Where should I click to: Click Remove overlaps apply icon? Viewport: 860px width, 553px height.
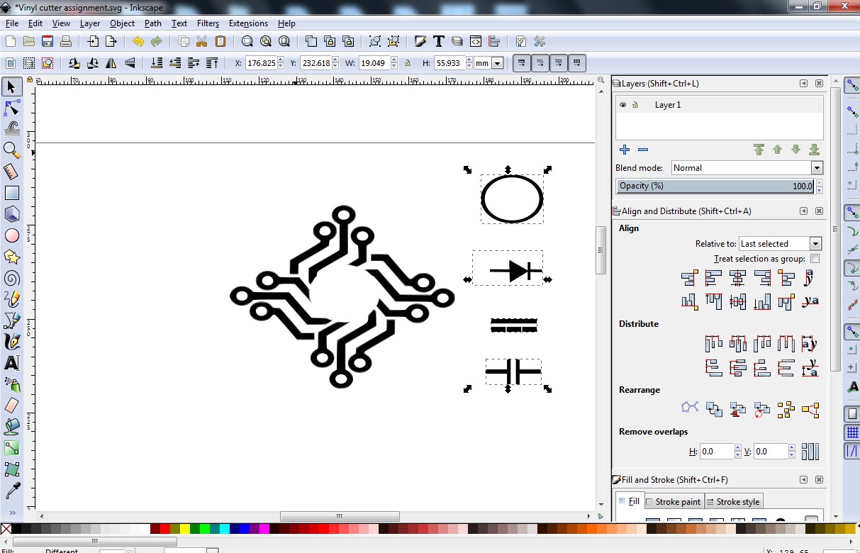[810, 452]
